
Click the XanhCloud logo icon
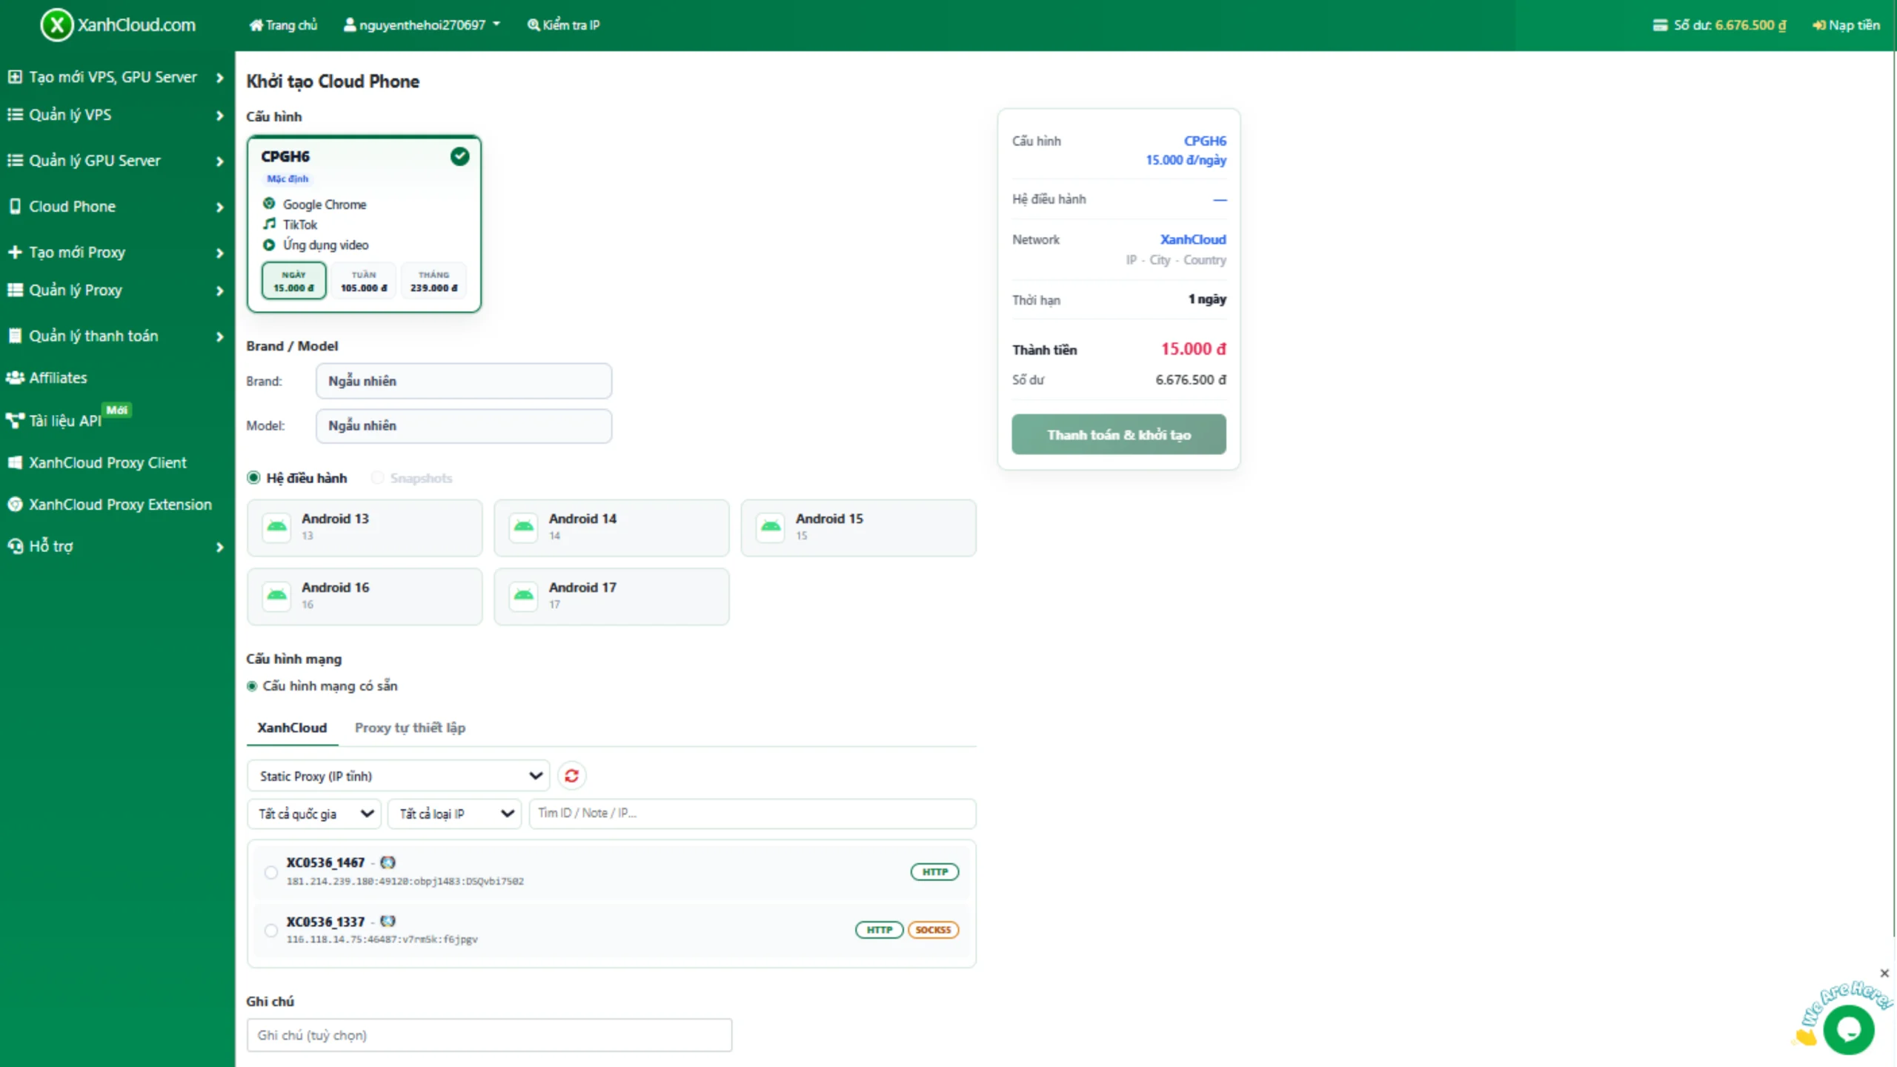(56, 24)
